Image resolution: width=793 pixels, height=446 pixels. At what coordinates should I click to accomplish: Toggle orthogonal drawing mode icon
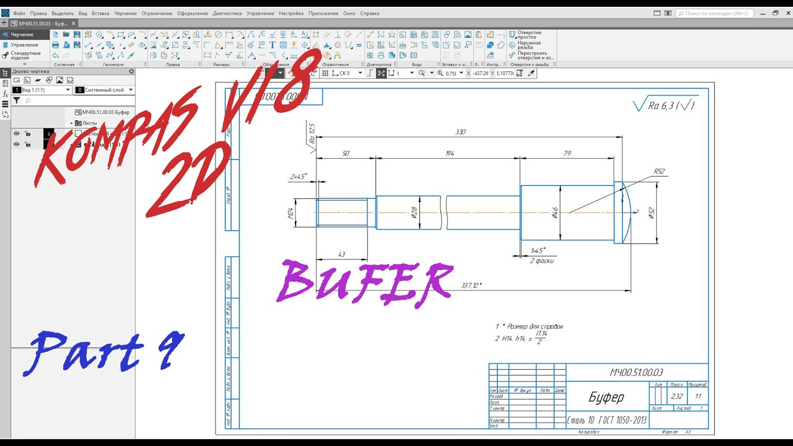tap(370, 73)
